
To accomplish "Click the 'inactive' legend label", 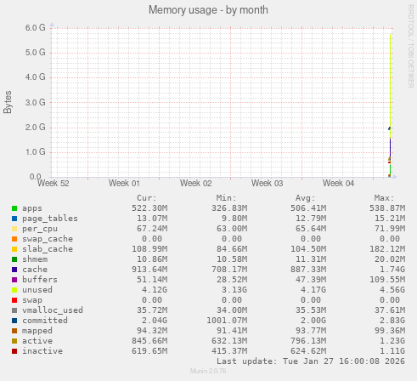I will point(42,351).
